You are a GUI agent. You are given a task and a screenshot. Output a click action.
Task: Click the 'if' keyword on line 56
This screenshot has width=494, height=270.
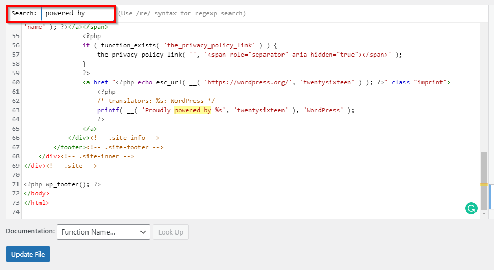(x=86, y=45)
